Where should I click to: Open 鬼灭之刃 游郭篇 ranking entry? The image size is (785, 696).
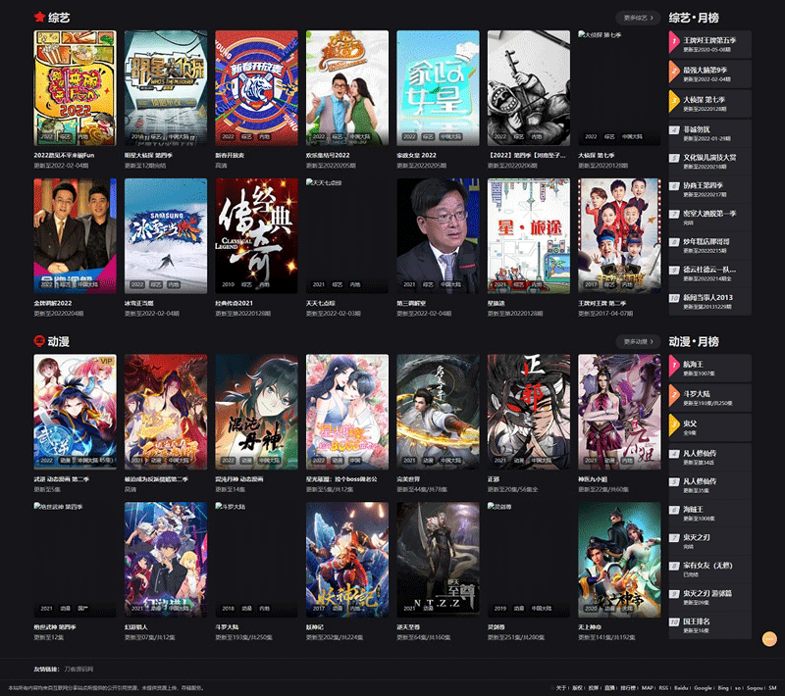[709, 598]
